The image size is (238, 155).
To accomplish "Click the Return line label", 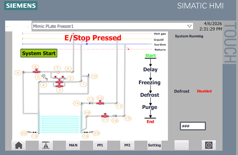I will [x=160, y=50].
